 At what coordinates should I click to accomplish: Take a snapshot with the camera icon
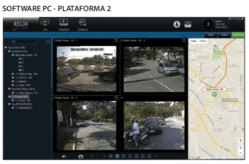(x=81, y=156)
